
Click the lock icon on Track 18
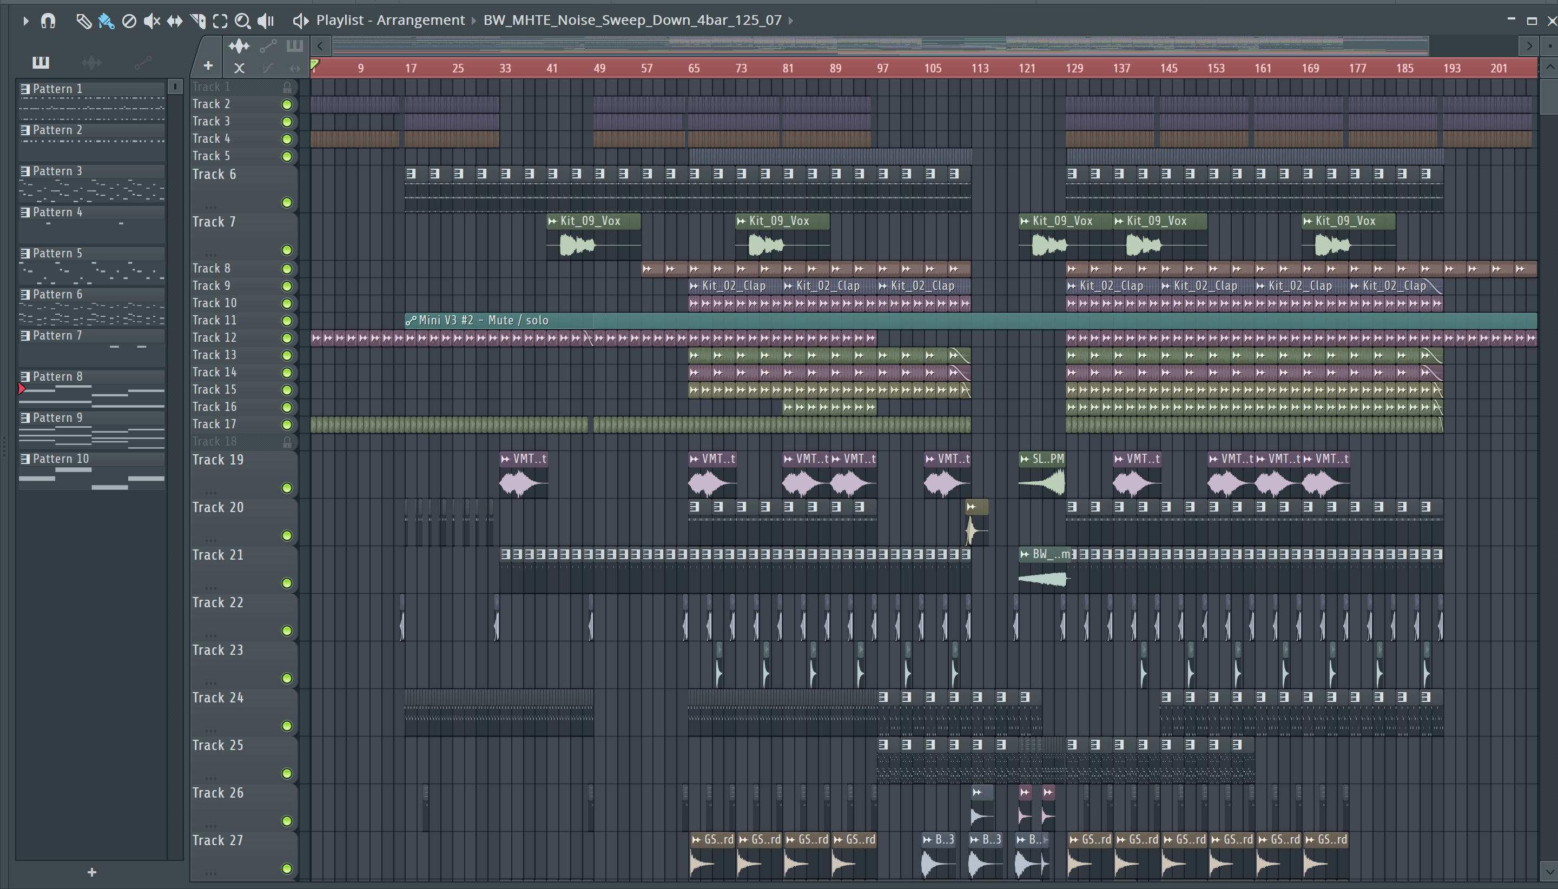pos(287,442)
